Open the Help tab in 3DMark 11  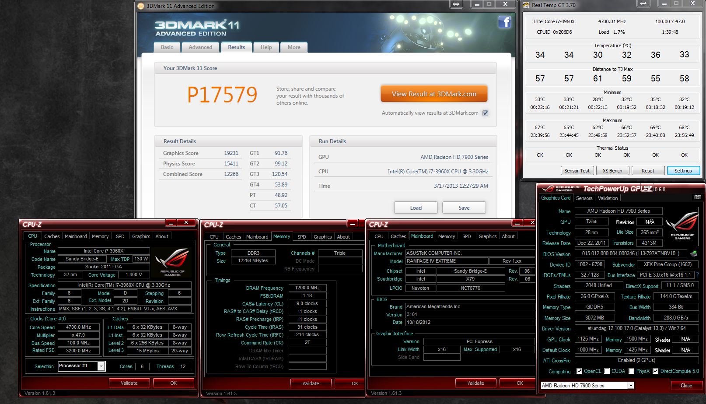pyautogui.click(x=266, y=47)
